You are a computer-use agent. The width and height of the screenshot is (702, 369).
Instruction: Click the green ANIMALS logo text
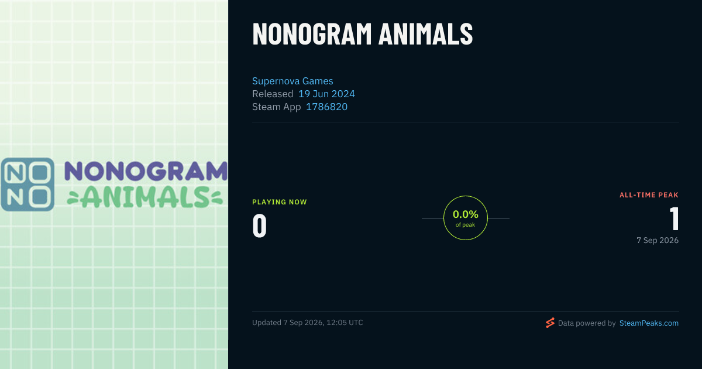pyautogui.click(x=145, y=197)
